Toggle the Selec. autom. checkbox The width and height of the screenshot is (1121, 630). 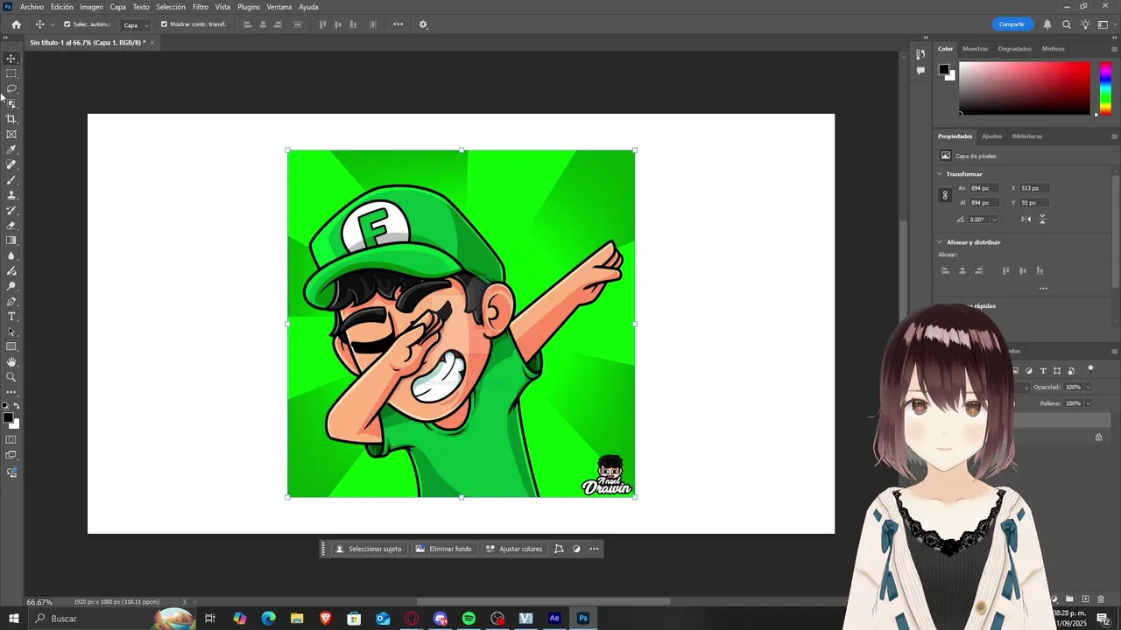point(67,24)
